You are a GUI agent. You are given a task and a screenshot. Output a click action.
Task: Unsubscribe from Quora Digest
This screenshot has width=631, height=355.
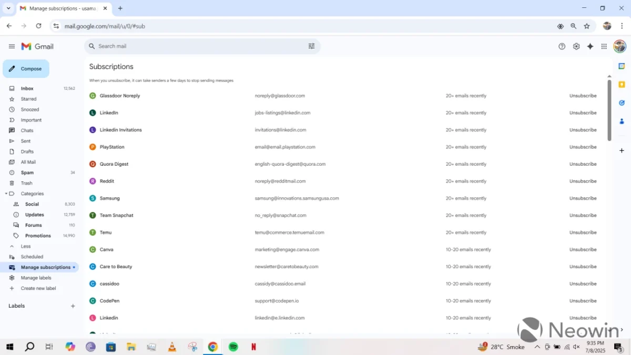click(x=583, y=164)
